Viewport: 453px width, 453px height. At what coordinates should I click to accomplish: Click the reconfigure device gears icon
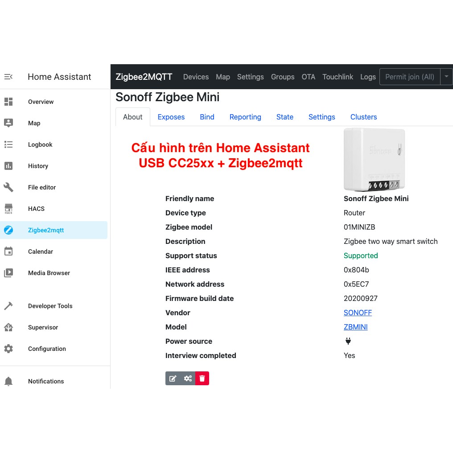coord(188,379)
